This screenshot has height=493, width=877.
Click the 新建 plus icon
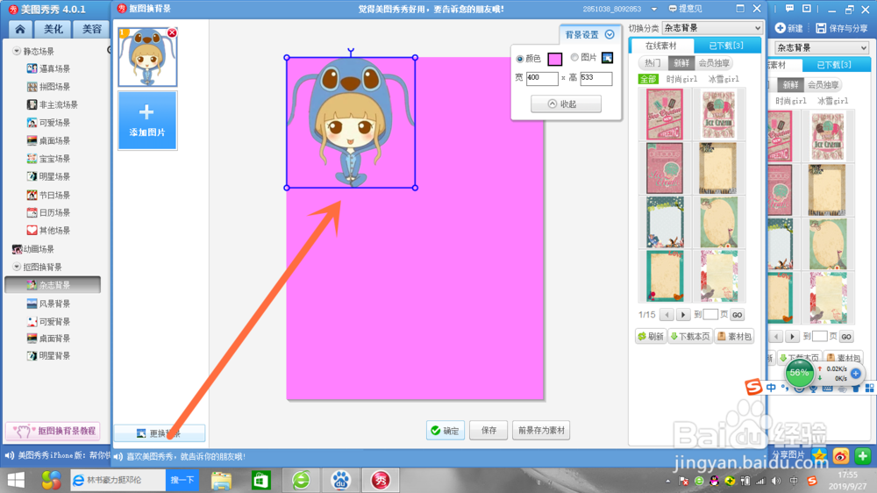pos(780,27)
